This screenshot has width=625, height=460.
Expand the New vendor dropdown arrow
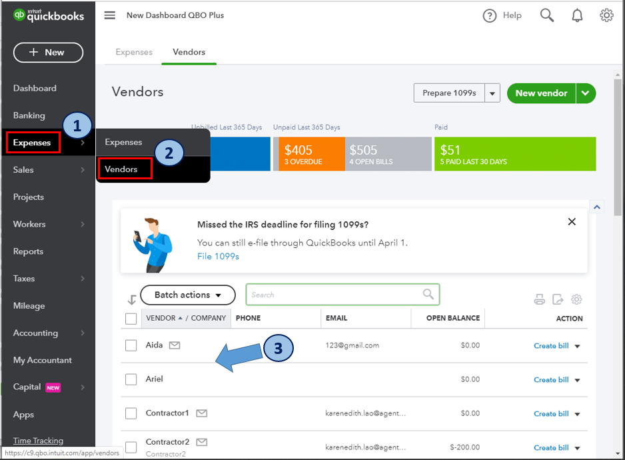pyautogui.click(x=585, y=93)
